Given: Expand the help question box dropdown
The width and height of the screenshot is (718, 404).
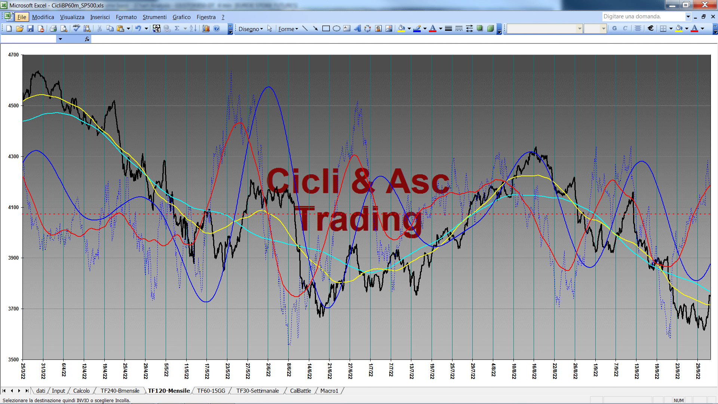Looking at the screenshot, I should [688, 16].
